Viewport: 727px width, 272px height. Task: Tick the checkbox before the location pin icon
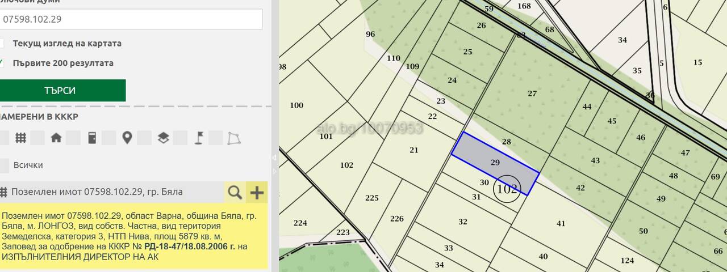click(109, 138)
